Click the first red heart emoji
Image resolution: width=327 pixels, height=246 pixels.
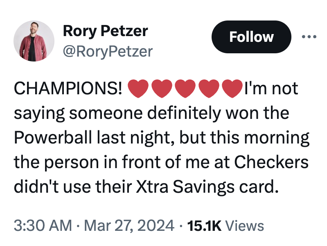(x=139, y=89)
